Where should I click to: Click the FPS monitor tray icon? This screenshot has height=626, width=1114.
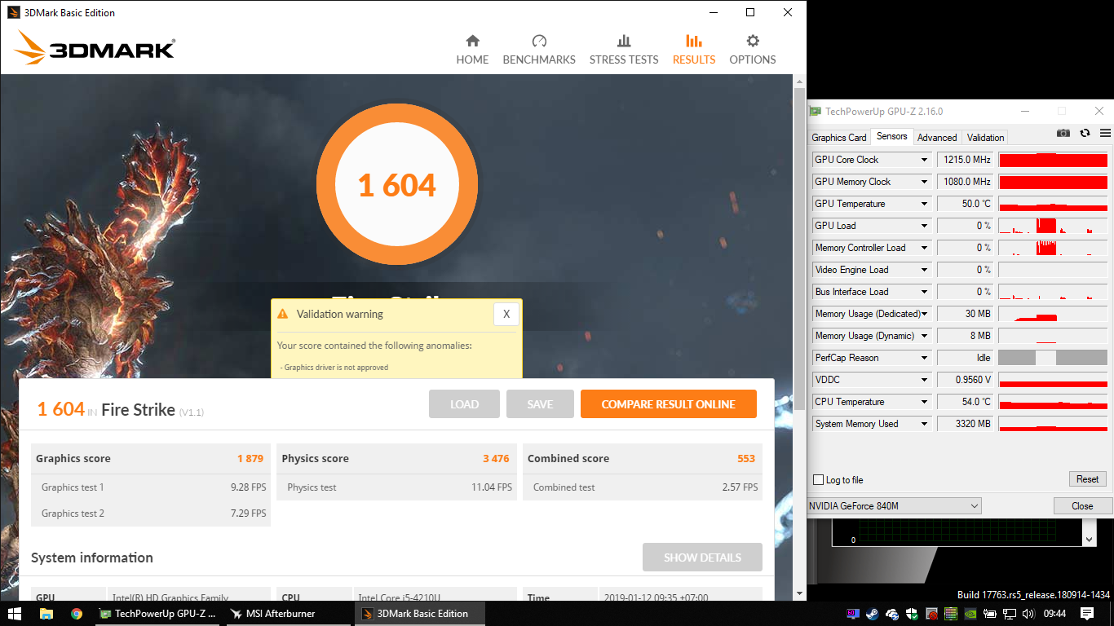pos(853,614)
